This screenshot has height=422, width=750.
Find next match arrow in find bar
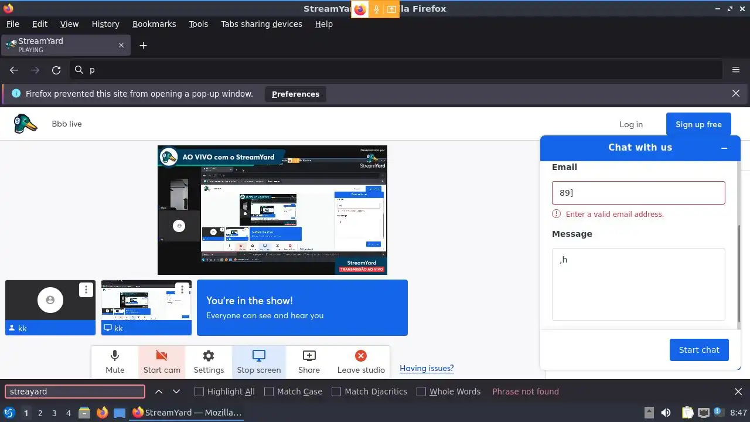[176, 392]
